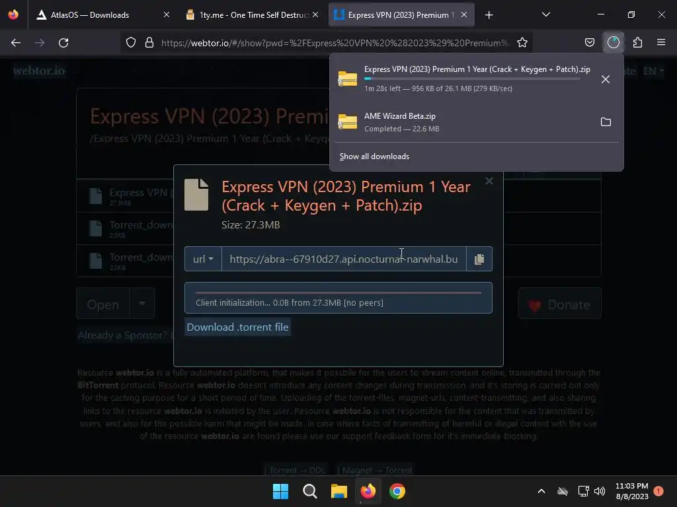Open taskbar Search
677x507 pixels.
pyautogui.click(x=309, y=491)
